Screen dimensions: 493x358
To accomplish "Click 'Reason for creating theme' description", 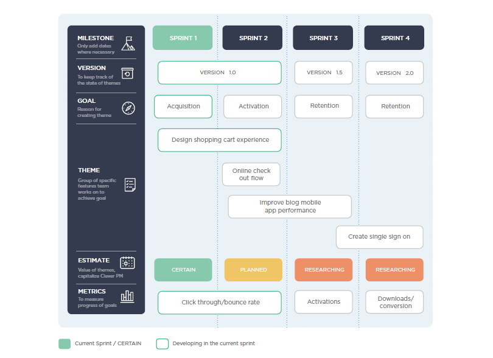I will 94,112.
